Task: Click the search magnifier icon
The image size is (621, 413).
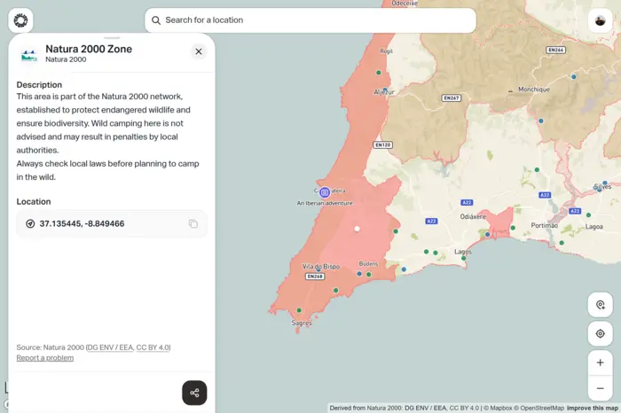Action: coord(156,20)
